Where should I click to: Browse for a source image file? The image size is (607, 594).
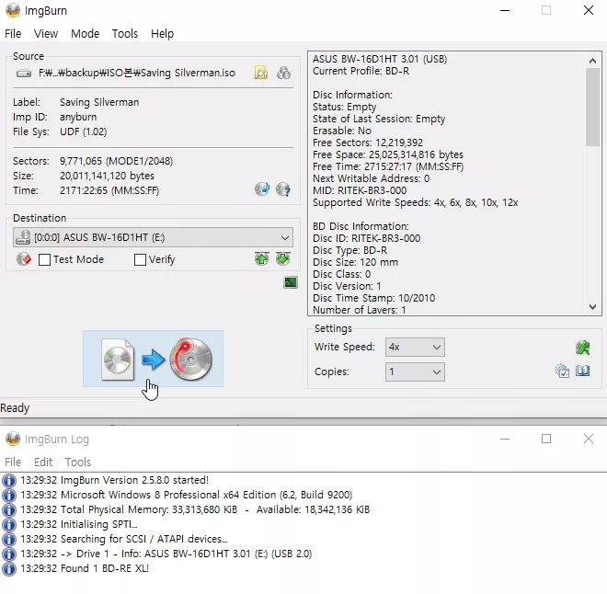pyautogui.click(x=261, y=73)
